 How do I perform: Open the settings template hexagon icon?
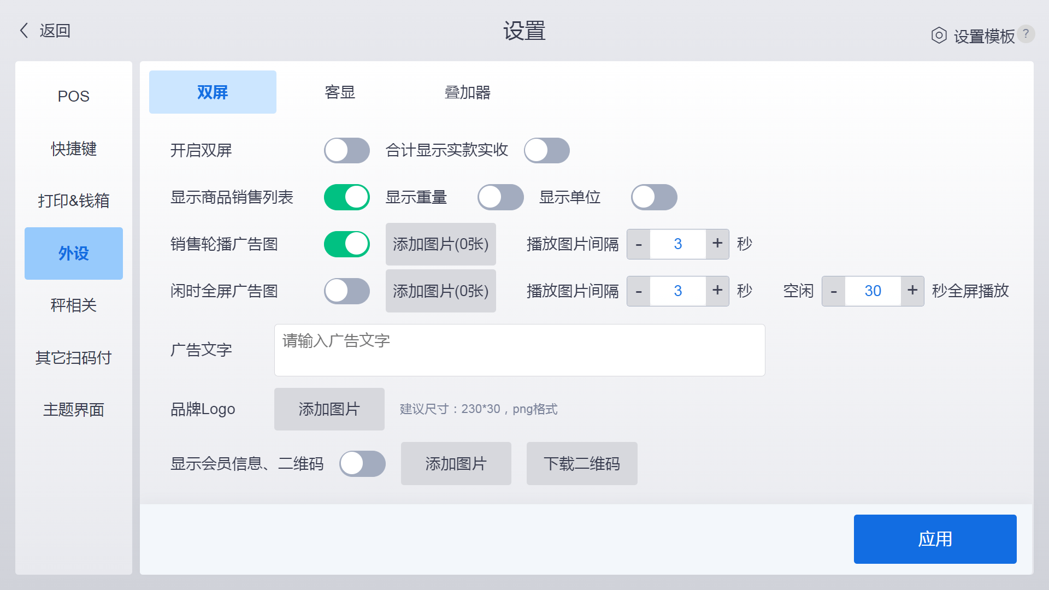click(x=939, y=36)
